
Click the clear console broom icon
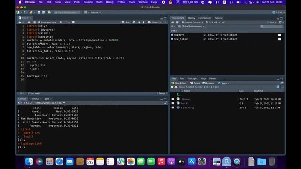[166, 103]
